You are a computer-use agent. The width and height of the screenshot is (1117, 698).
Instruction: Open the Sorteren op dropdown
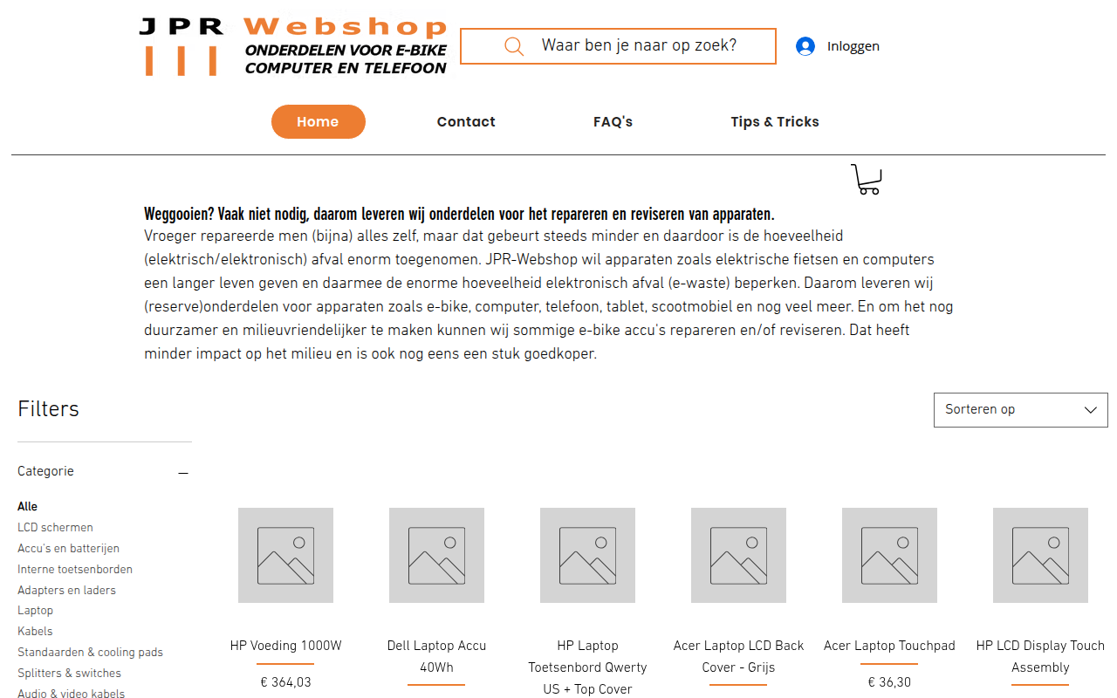pos(1021,410)
